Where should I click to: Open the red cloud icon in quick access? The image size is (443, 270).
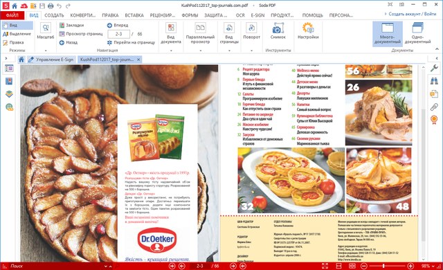pyautogui.click(x=24, y=6)
